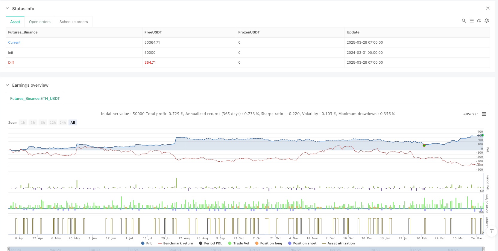The image size is (498, 251).
Task: Toggle the Position short legend series
Action: click(302, 243)
